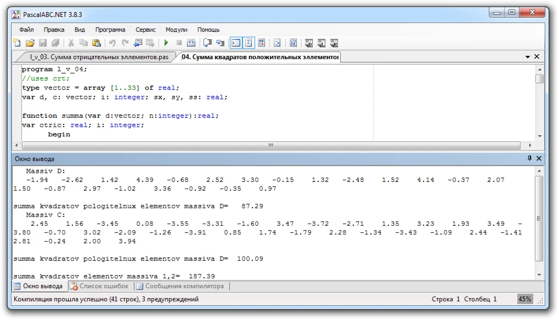Viewport: 559px width, 320px height.
Task: Click the CODE formatting icon
Action: click(293, 43)
